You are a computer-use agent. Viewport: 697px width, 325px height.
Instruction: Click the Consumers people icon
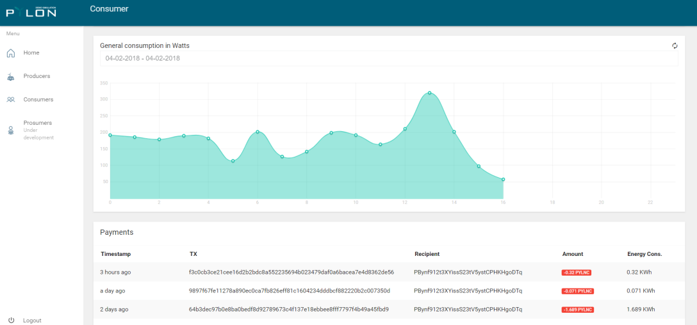click(11, 100)
